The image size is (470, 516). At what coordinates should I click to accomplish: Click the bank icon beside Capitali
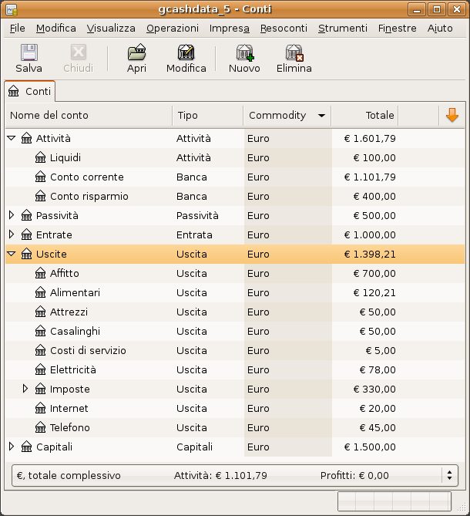pos(27,447)
